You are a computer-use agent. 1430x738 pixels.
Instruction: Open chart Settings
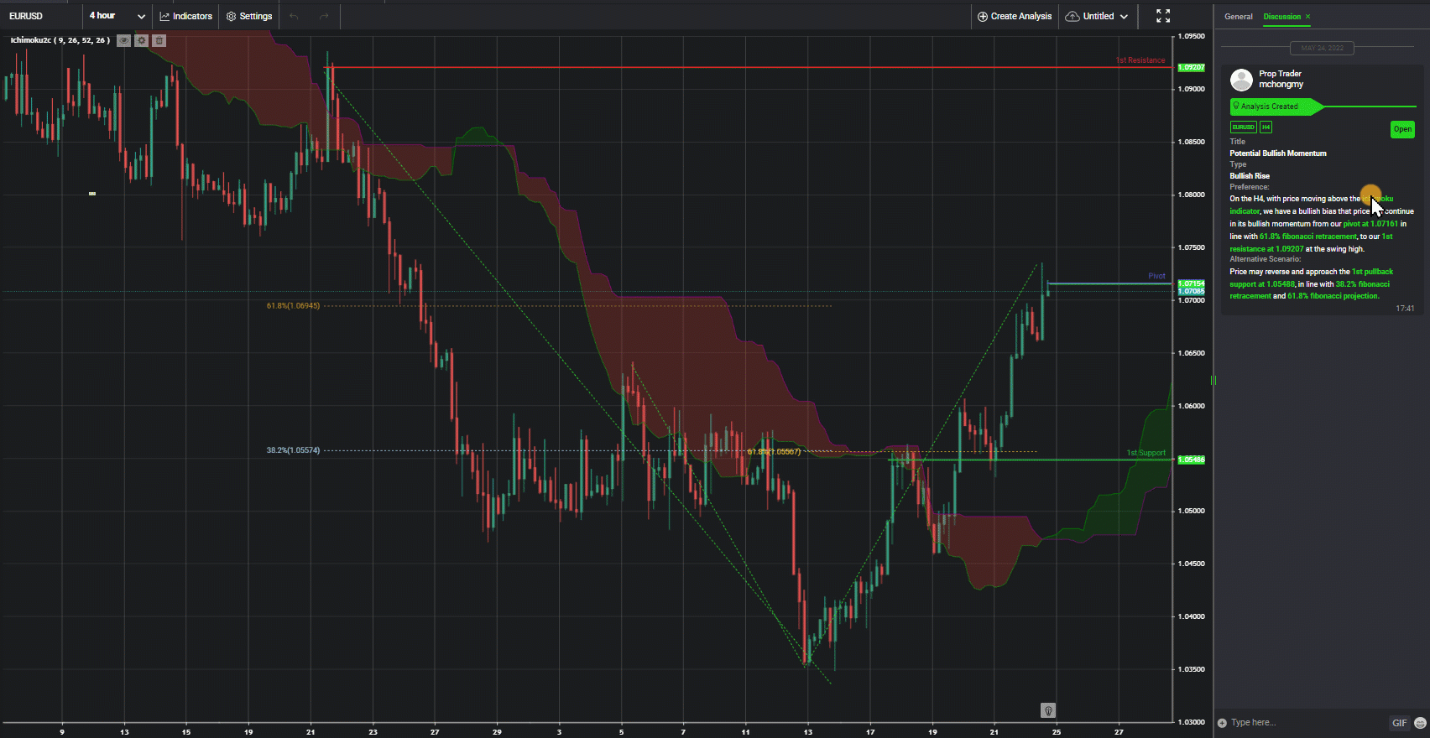(249, 16)
